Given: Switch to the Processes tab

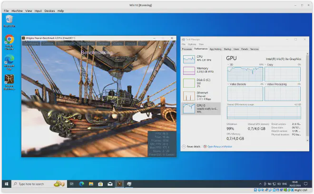Looking at the screenshot, I should (187, 49).
